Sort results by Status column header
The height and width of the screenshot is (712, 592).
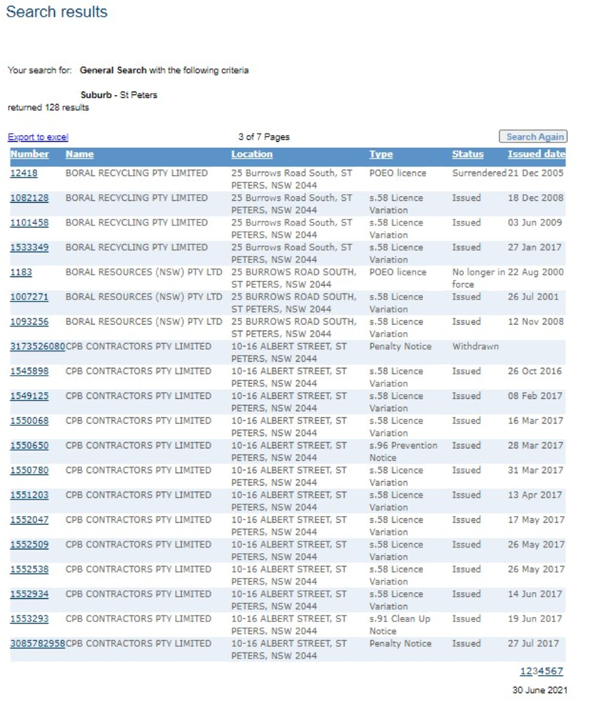468,154
